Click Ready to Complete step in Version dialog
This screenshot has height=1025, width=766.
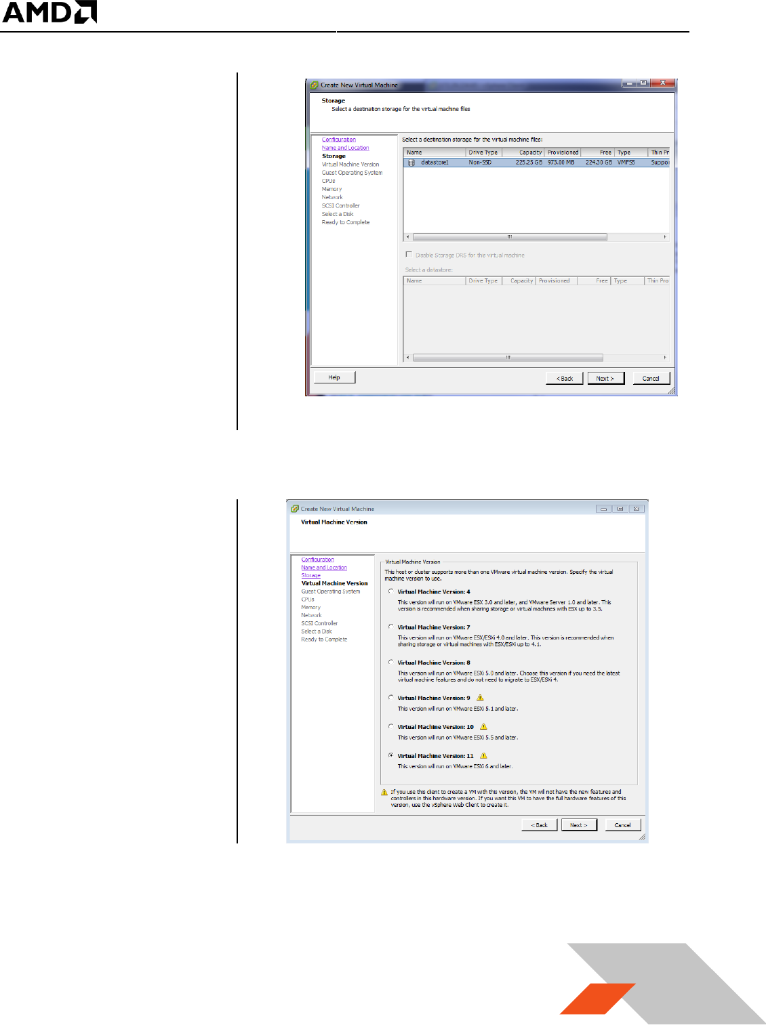(x=324, y=640)
